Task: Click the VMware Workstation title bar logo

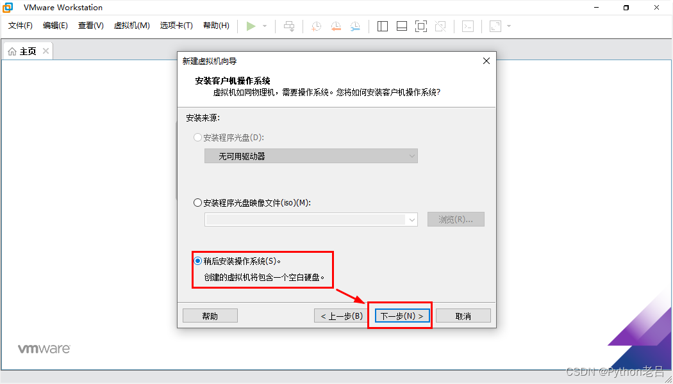Action: point(8,8)
